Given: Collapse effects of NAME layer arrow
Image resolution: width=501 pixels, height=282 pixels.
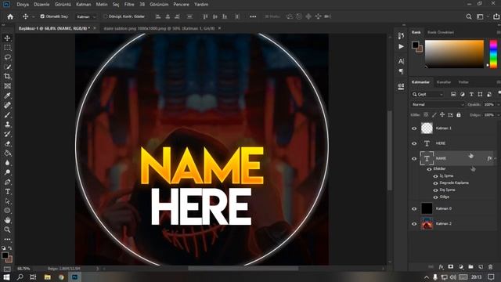Looking at the screenshot, I should pyautogui.click(x=496, y=158).
